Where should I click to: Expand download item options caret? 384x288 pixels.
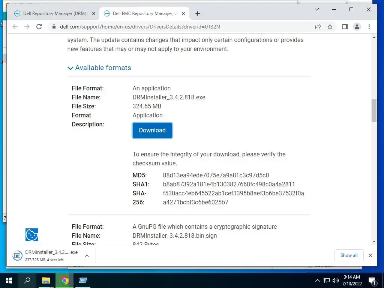point(87,256)
